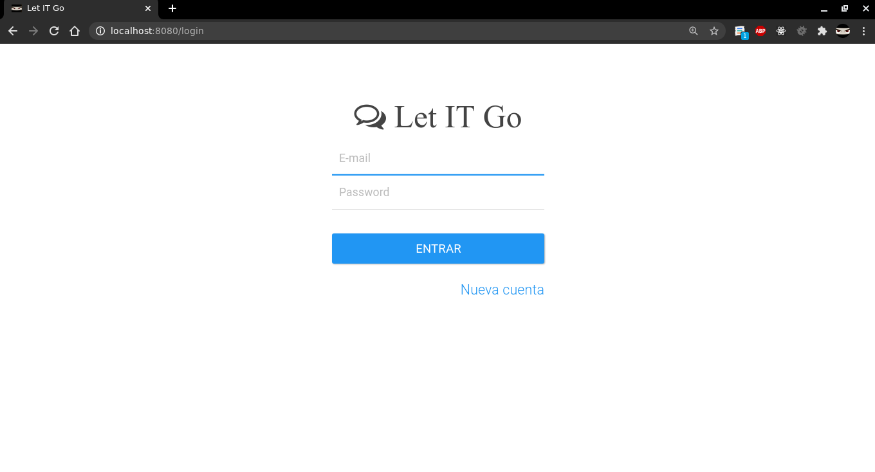Screen dimensions: 875x472
Task: Reload the page with refresh icon
Action: pos(54,31)
